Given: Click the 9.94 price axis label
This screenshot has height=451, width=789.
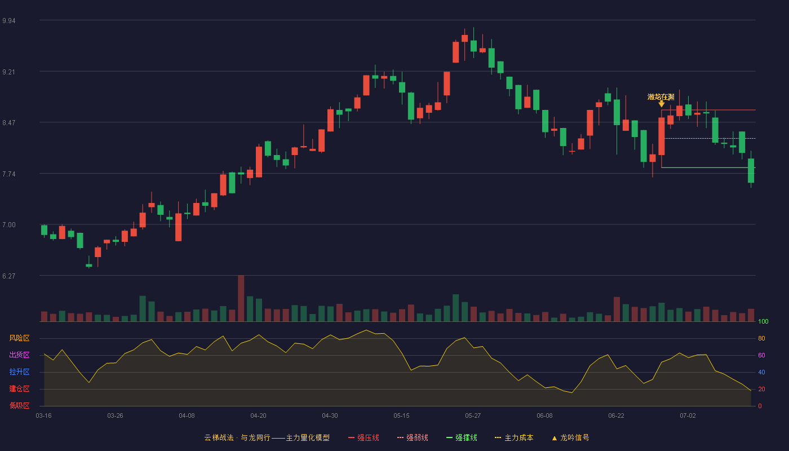Looking at the screenshot, I should pos(9,21).
